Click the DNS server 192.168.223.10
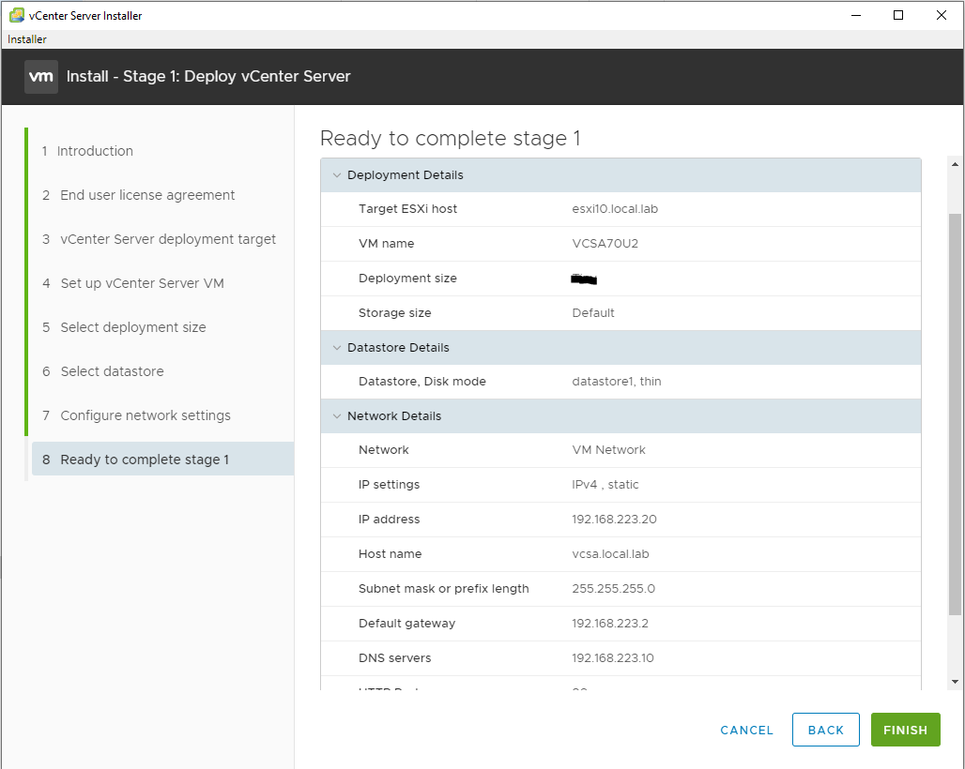 point(613,658)
